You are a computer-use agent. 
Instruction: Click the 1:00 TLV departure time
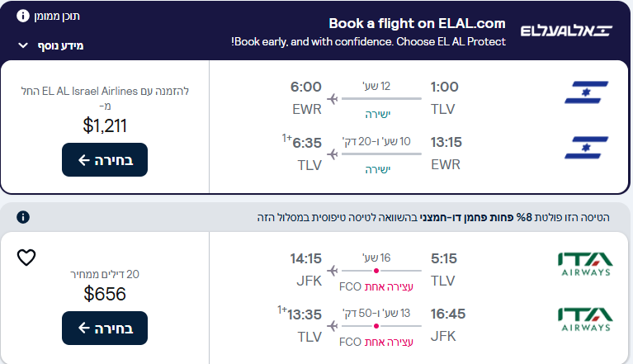(x=444, y=87)
